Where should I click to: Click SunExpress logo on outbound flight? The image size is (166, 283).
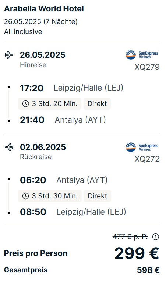tap(142, 55)
